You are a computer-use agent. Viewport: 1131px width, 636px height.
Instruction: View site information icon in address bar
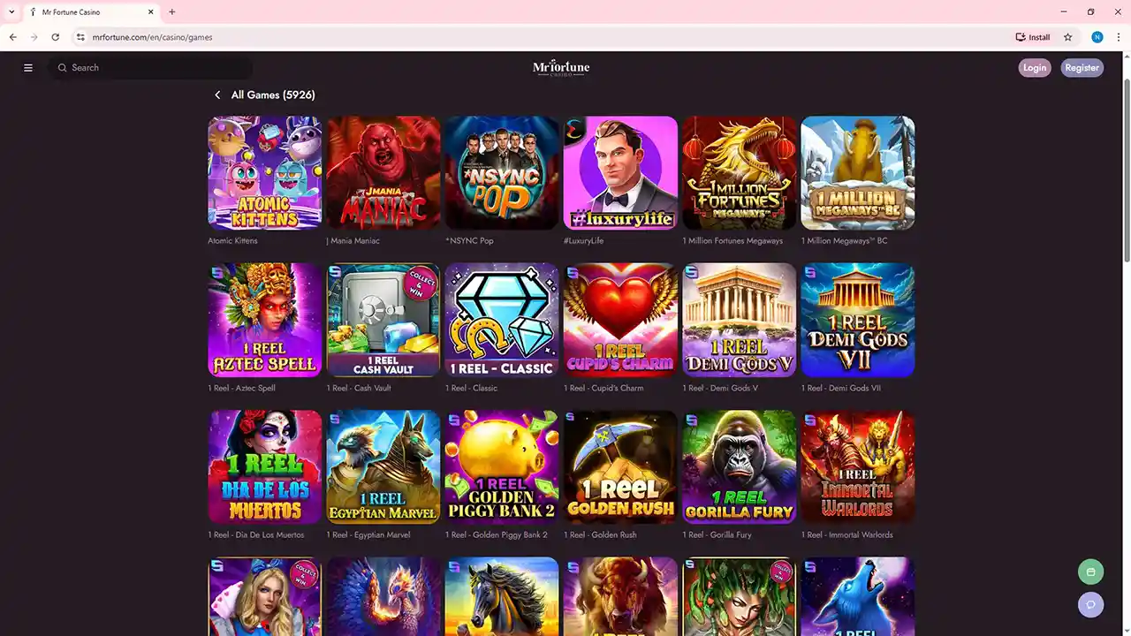[80, 37]
